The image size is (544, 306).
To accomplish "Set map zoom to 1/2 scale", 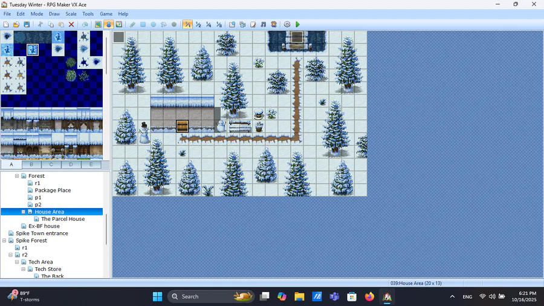I will (198, 24).
